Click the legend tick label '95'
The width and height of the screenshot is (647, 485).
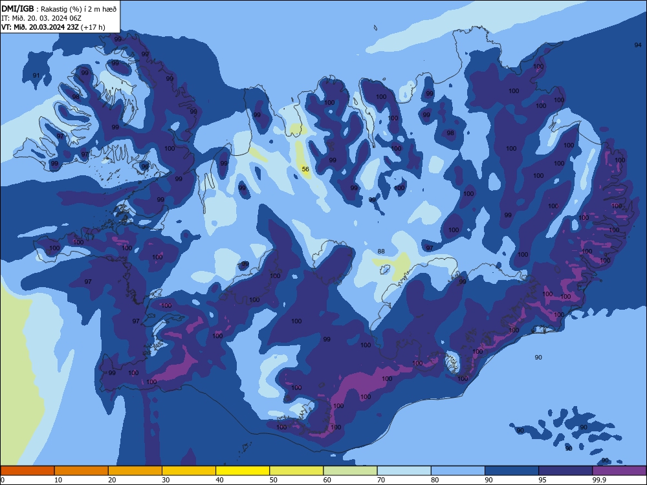point(543,480)
